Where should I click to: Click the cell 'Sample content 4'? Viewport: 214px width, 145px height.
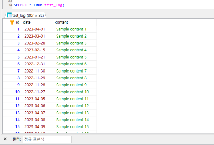coord(75,50)
